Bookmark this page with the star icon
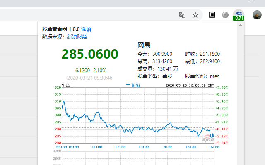The width and height of the screenshot is (265, 165). coord(195,15)
